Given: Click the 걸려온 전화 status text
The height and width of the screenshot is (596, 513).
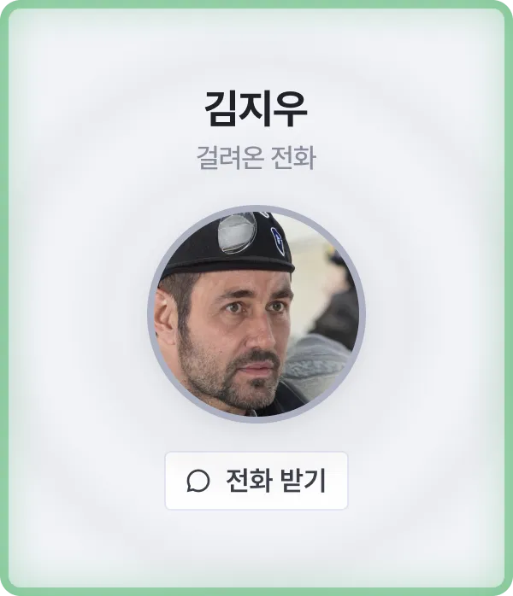Looking at the screenshot, I should tap(256, 157).
